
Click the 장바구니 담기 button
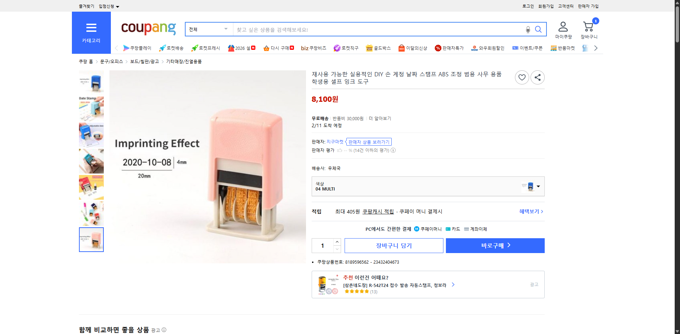(x=393, y=245)
